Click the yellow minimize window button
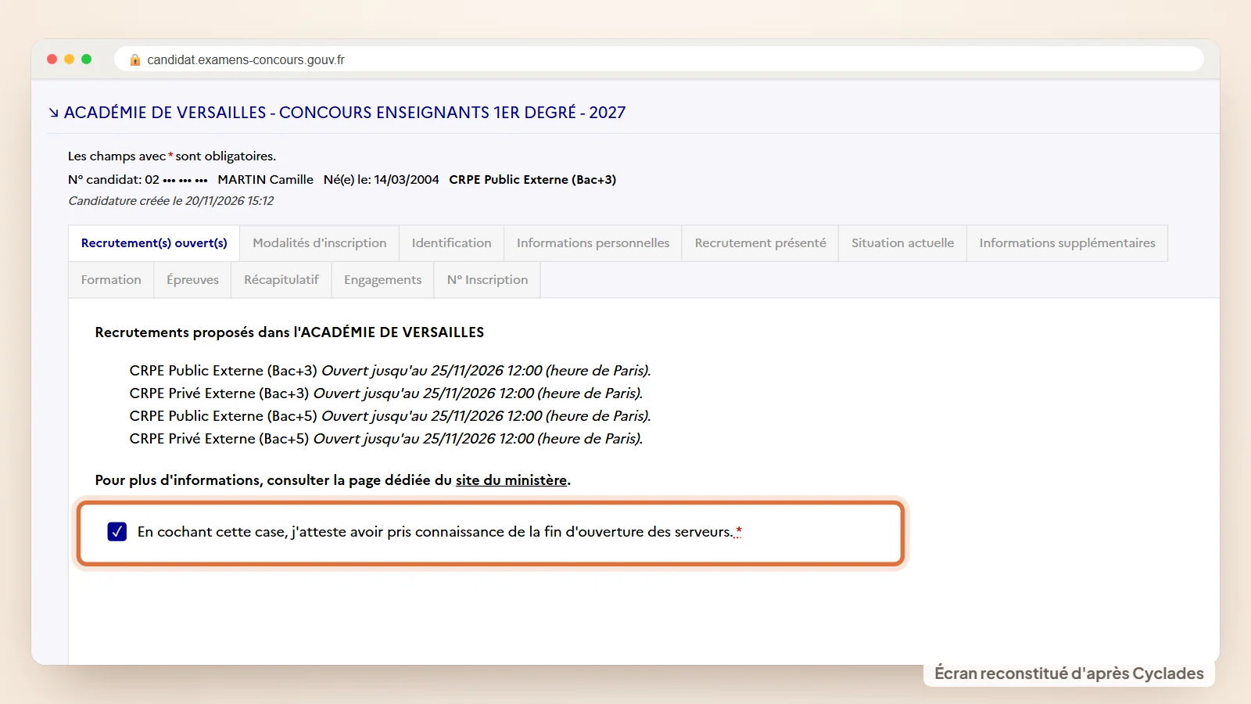1251x704 pixels. point(70,59)
